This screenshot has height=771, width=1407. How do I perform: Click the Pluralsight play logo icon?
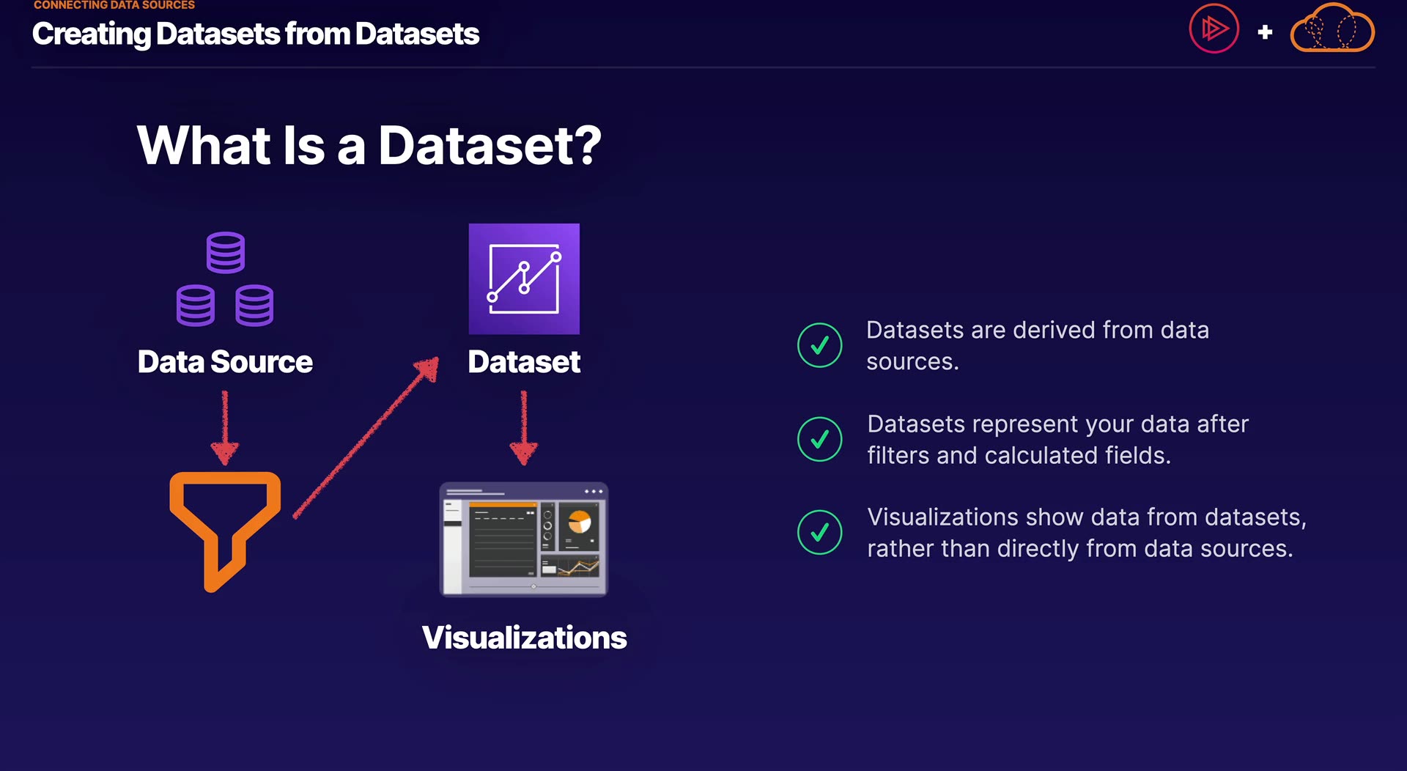[1214, 29]
